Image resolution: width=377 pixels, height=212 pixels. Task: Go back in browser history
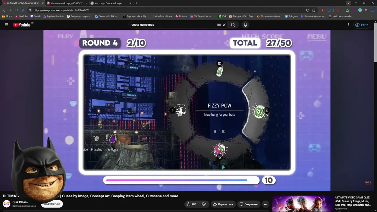(4, 10)
